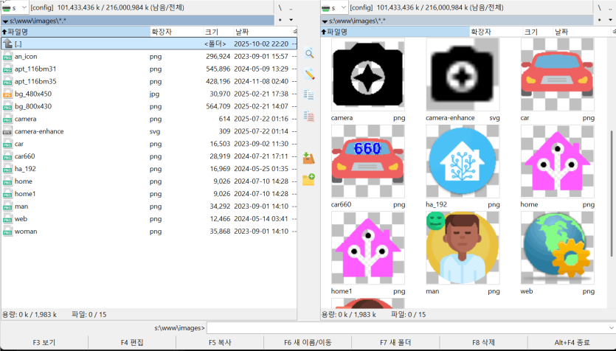Viewport: 616px width, 351px height.
Task: Open the left panel drive selector dropdown
Action: tap(14, 7)
